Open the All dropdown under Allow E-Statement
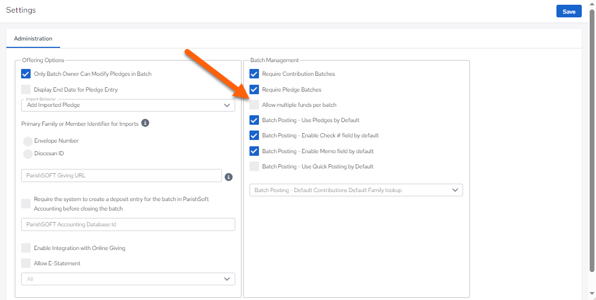The image size is (596, 300). click(128, 279)
